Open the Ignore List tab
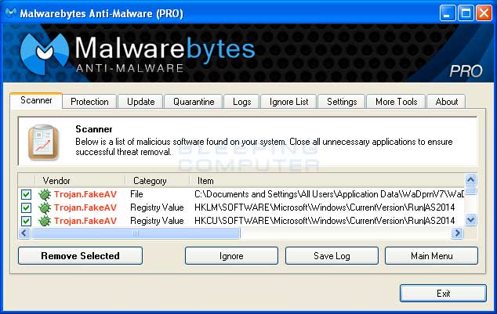The height and width of the screenshot is (314, 497). (288, 102)
